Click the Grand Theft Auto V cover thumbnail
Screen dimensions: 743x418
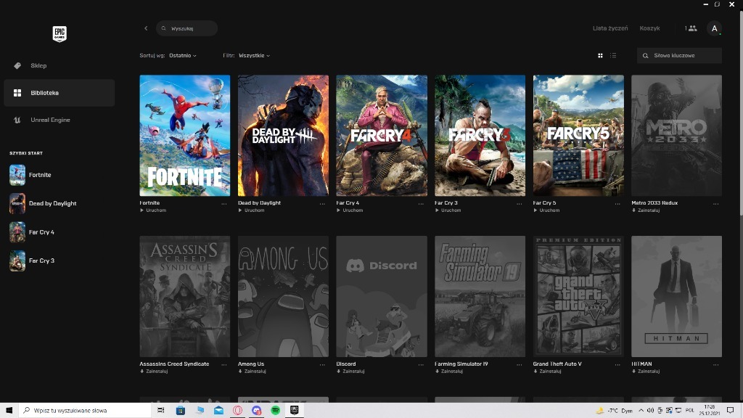pyautogui.click(x=578, y=296)
